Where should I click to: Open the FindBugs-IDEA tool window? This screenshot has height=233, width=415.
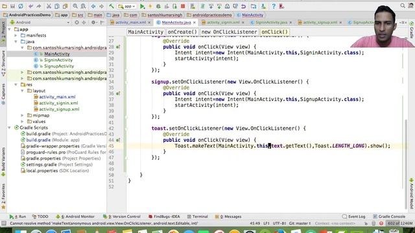pyautogui.click(x=164, y=216)
